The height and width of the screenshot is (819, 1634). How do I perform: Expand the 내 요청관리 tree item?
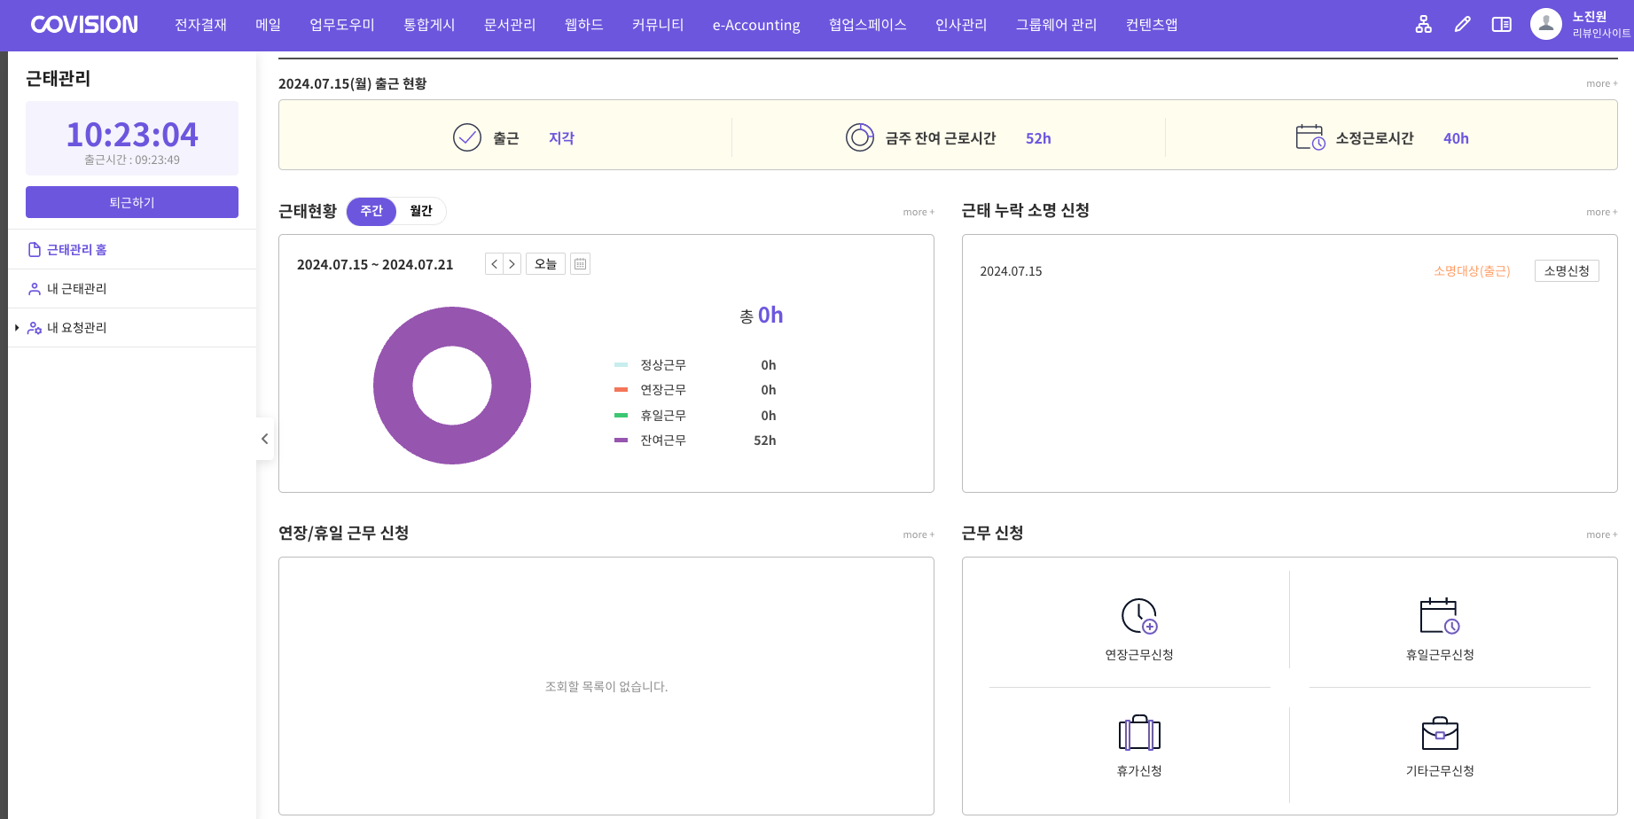(17, 328)
